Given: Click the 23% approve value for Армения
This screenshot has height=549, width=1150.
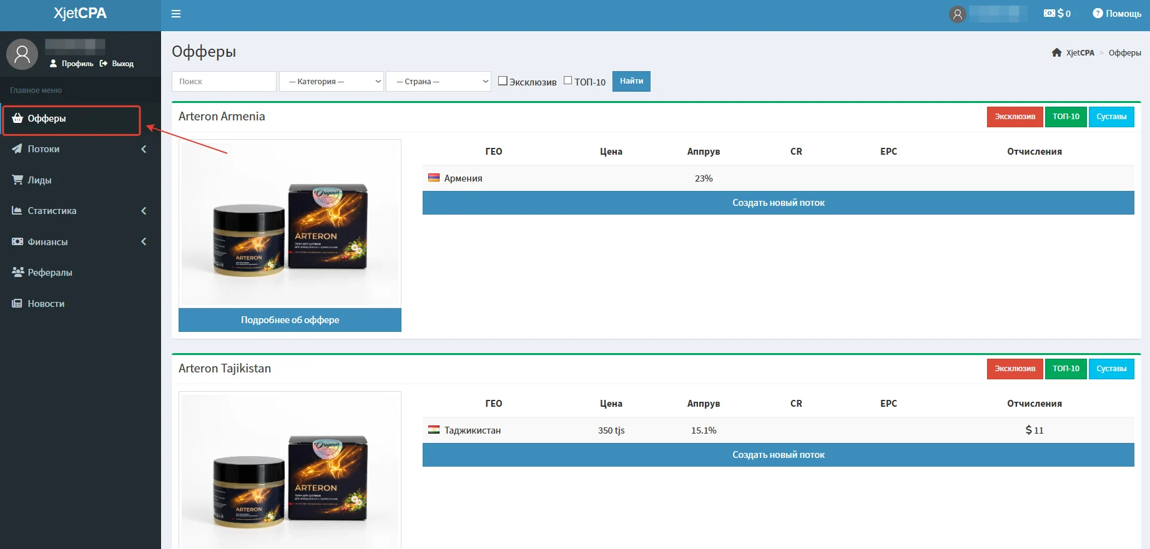Looking at the screenshot, I should pyautogui.click(x=704, y=178).
